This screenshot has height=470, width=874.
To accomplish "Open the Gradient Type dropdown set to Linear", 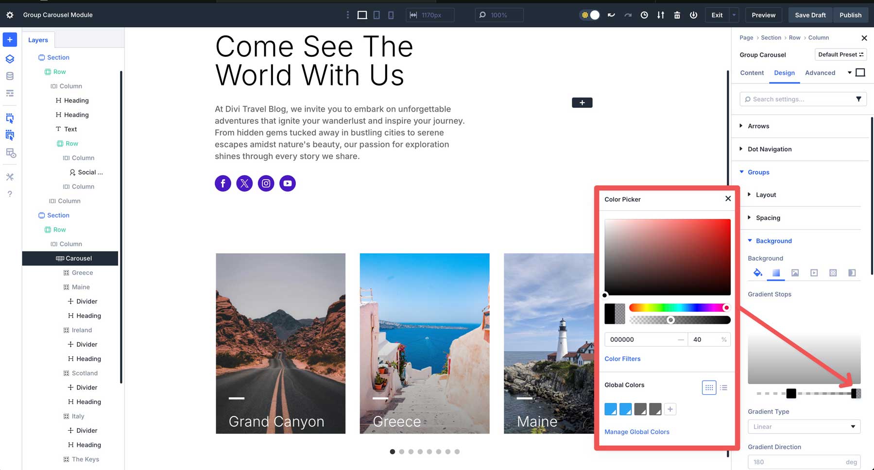I will 804,426.
